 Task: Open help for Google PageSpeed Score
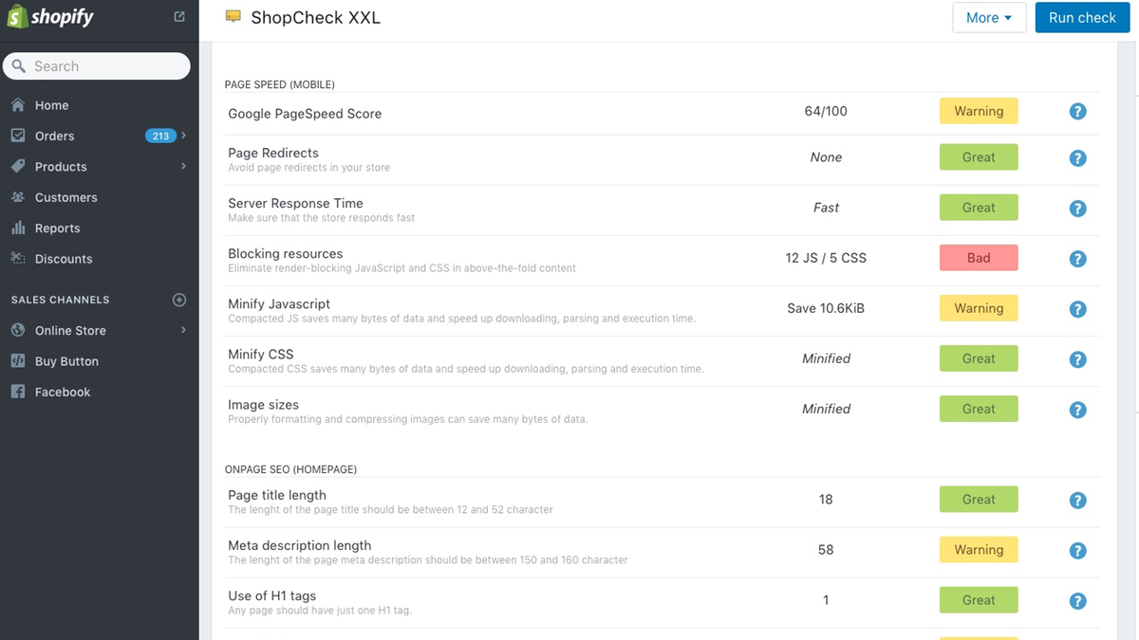(1077, 112)
